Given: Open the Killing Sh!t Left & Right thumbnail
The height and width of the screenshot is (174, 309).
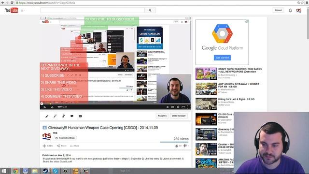Looking at the screenshot, I should pos(206,104).
